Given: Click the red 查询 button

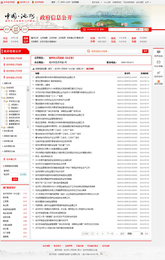Looking at the screenshot, I should (15, 179).
